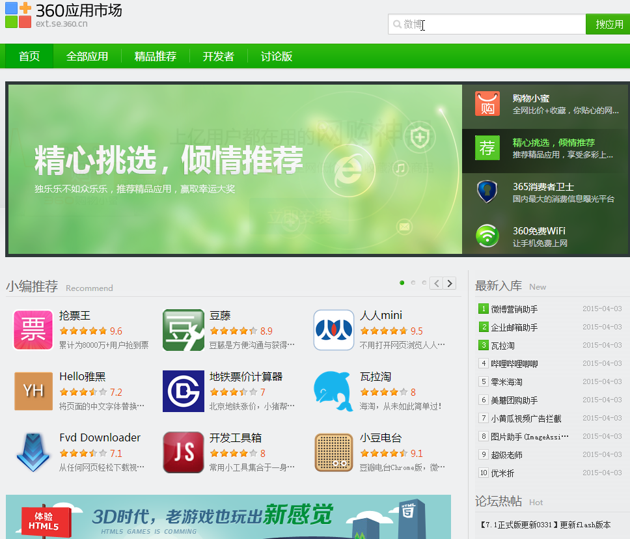Viewport: 630px width, 539px height.
Task: Click the 搜应用 search button
Action: click(608, 25)
